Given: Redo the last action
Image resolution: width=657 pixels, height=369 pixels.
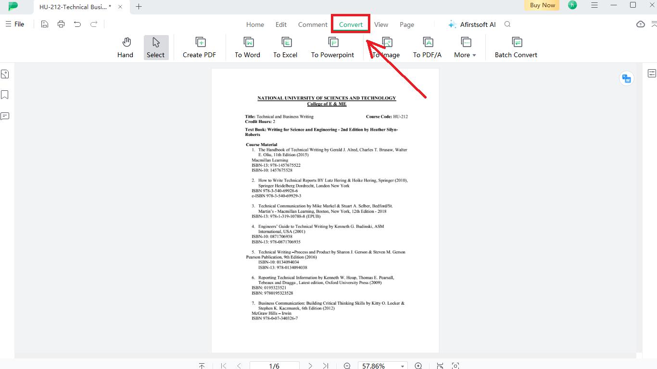Looking at the screenshot, I should tap(94, 24).
